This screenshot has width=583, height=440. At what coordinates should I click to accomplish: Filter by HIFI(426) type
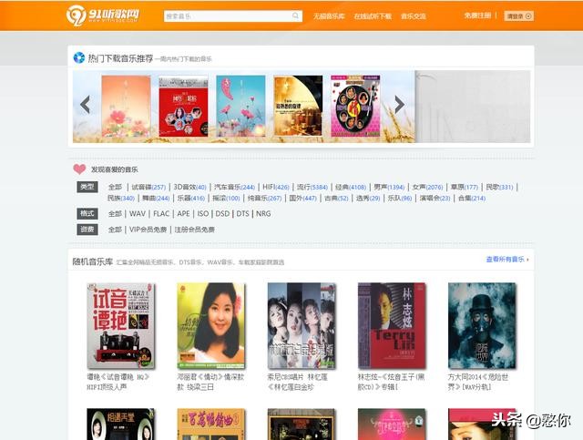pyautogui.click(x=275, y=187)
